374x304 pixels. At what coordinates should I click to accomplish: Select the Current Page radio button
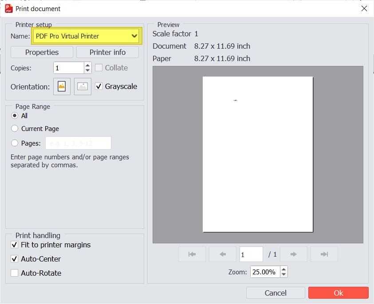click(15, 129)
